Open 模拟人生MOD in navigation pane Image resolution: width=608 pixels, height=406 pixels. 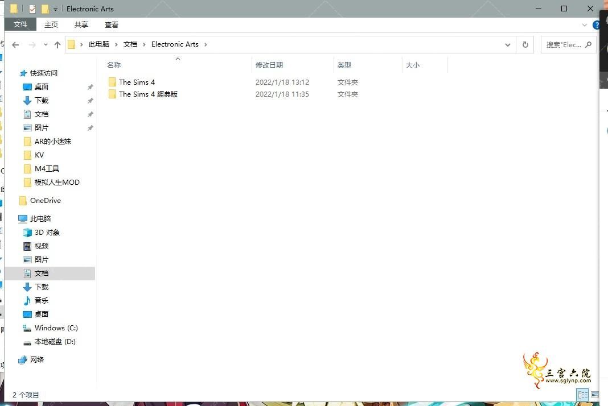tap(57, 182)
